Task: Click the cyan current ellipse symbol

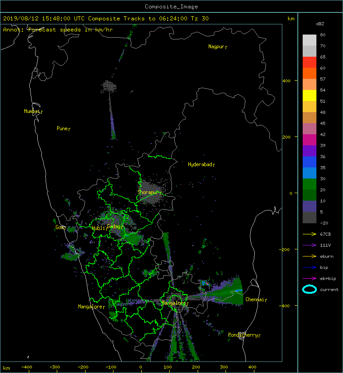Action: pos(309,289)
